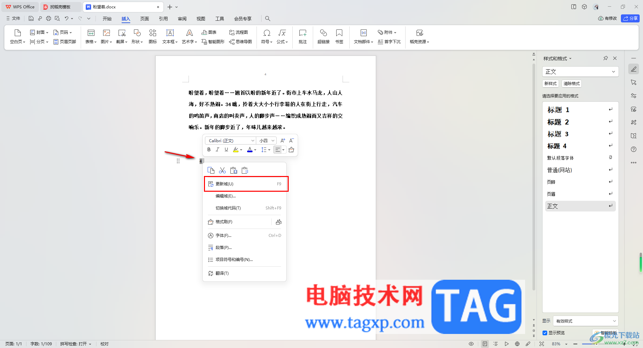Toggle eye protection mode icon in status bar
This screenshot has height=348, width=643.
click(x=471, y=344)
